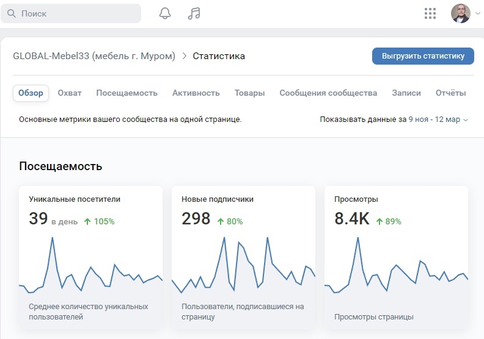The width and height of the screenshot is (484, 339).
Task: Click the unique visitors line chart
Action: [90, 265]
